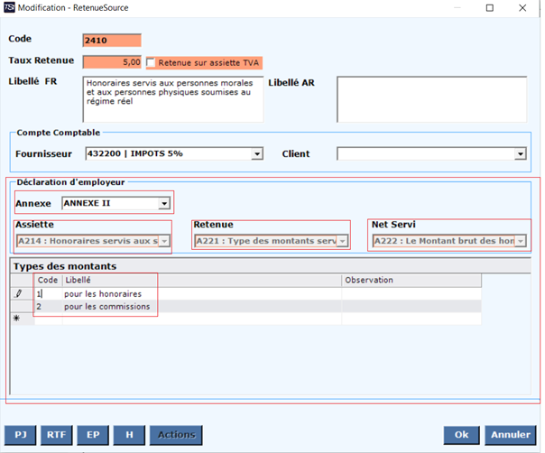Click the RTF button
The height and width of the screenshot is (453, 545).
(56, 435)
